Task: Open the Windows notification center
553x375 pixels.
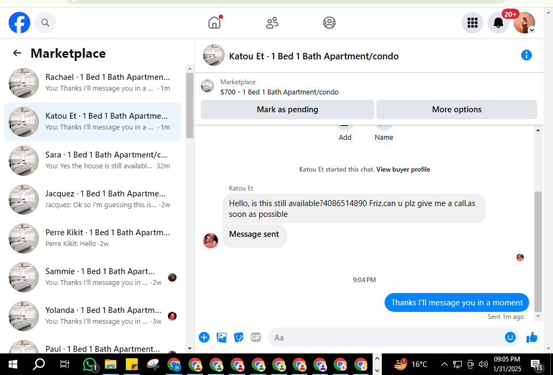Action: coord(537,364)
